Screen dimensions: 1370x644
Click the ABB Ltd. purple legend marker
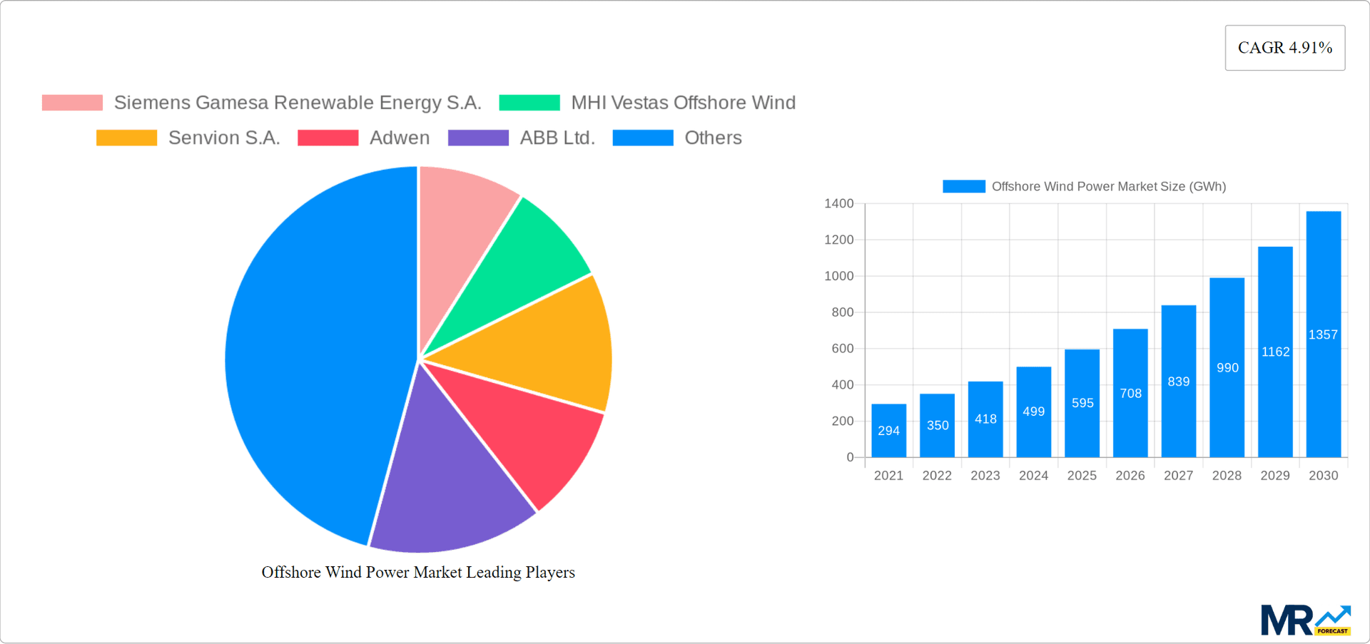478,137
